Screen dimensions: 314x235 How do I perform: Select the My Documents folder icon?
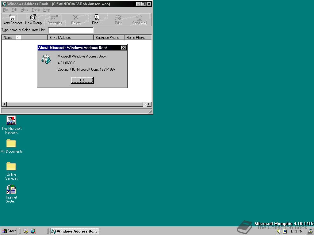click(x=11, y=143)
